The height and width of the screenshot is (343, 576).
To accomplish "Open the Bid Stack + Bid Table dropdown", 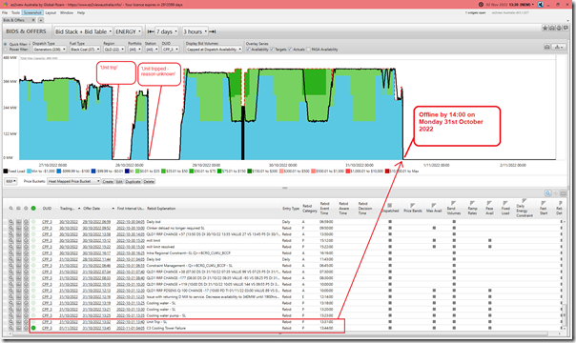I will click(x=83, y=31).
